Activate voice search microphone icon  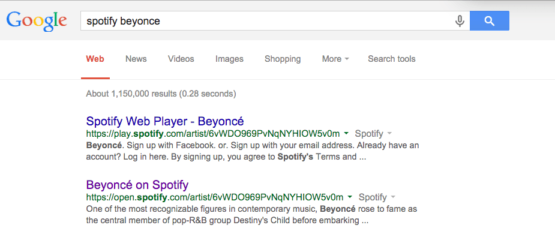pos(460,21)
